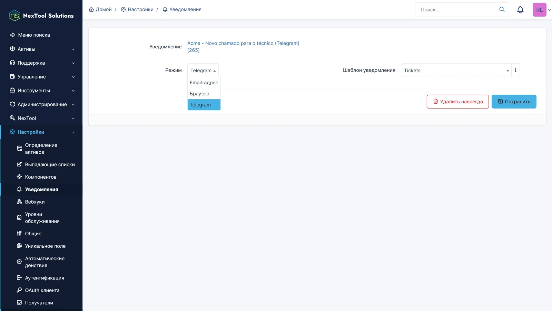Collapse the Настройки section chevron
The width and height of the screenshot is (552, 311).
73,132
